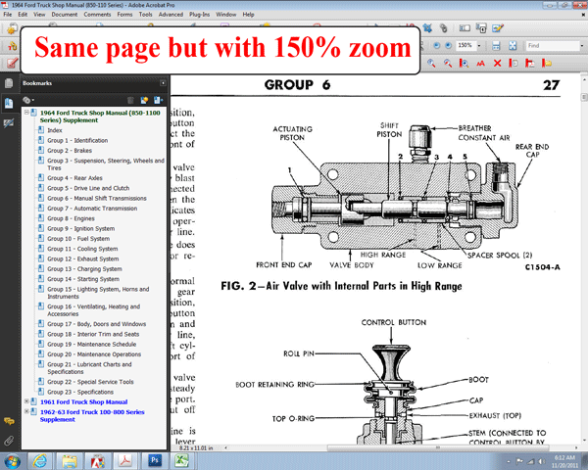Image resolution: width=588 pixels, height=470 pixels.
Task: Open the Edit menu
Action: [23, 15]
